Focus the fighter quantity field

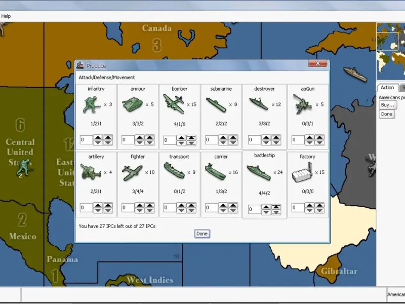(128, 208)
